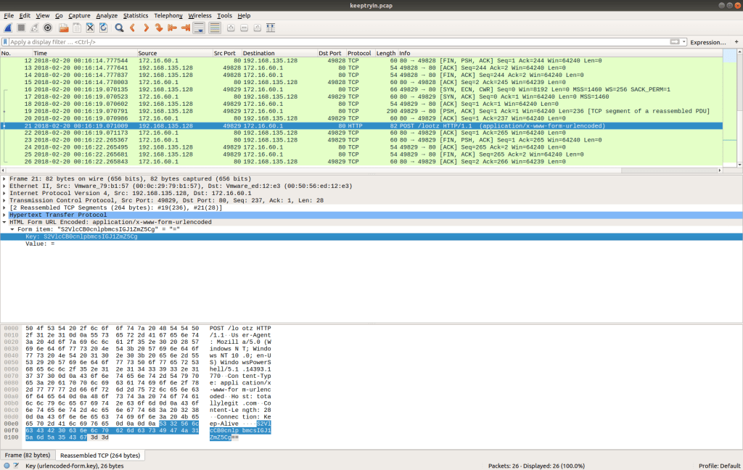
Task: Open capture options gear icon
Action: click(48, 28)
